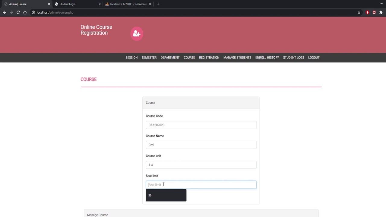The image size is (386, 217).
Task: Open the REGISTRATION menu item
Action: pos(209,58)
